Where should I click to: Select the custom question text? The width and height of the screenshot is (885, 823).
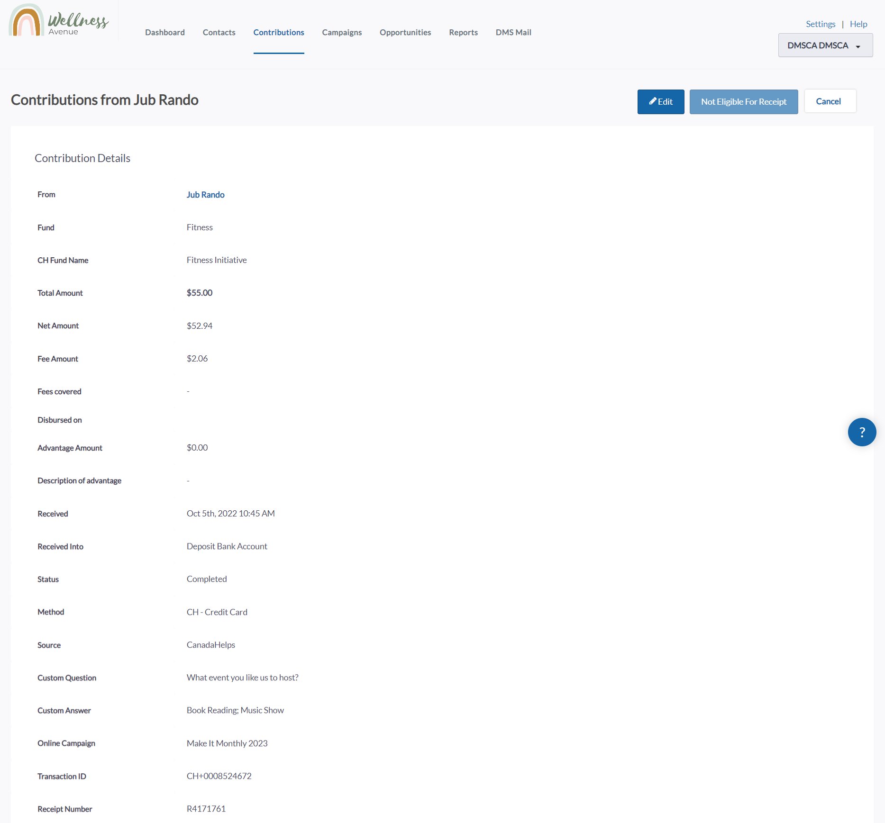[x=243, y=678]
